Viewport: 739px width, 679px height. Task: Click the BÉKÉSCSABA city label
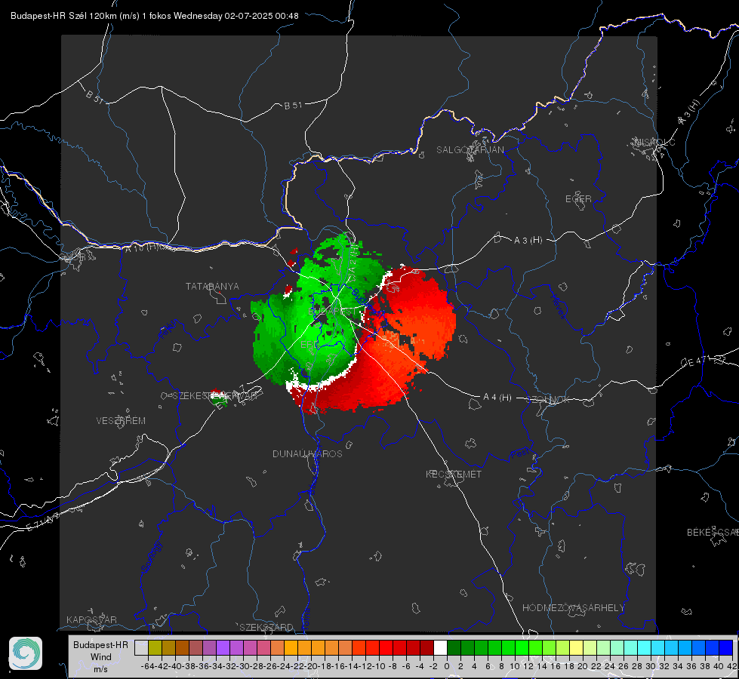point(713,532)
